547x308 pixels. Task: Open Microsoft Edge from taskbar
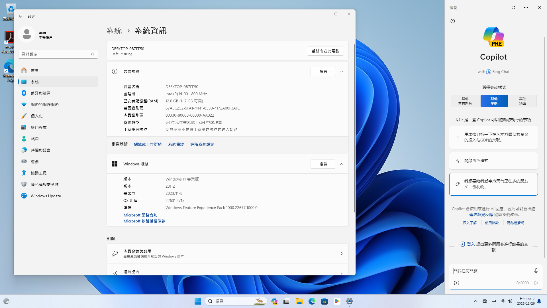click(312, 301)
